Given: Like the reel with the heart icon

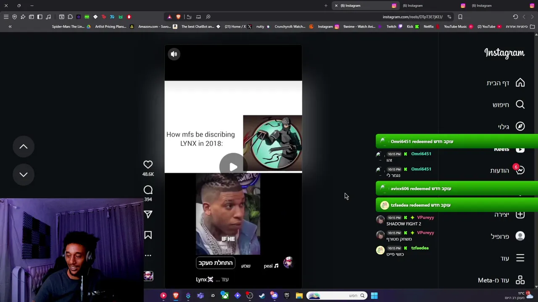Looking at the screenshot, I should [148, 165].
